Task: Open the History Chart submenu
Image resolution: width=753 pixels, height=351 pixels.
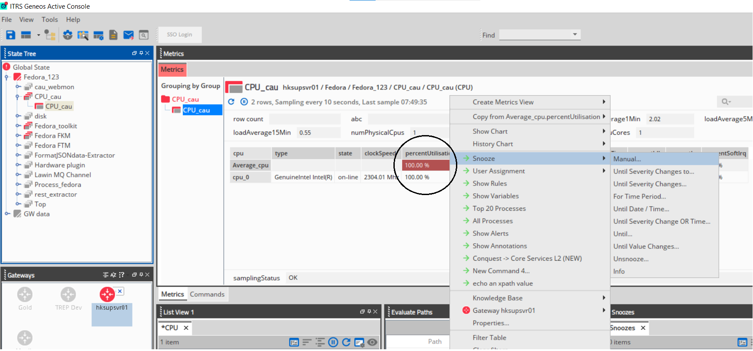Action: pyautogui.click(x=530, y=144)
